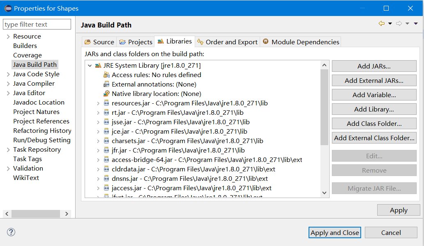Click the help question mark icon
Screen dimensions: 424x246
click(x=11, y=232)
